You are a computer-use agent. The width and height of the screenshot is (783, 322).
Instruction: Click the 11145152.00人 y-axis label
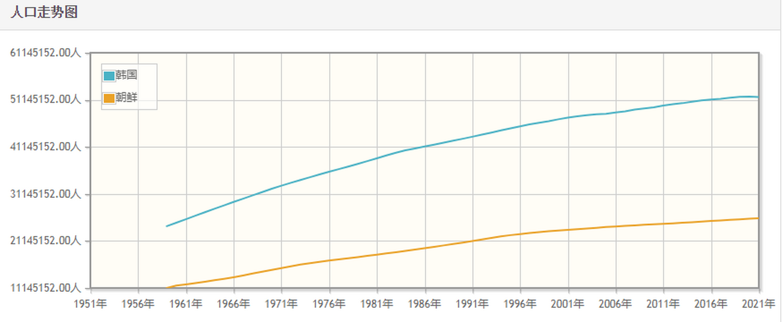pos(46,288)
